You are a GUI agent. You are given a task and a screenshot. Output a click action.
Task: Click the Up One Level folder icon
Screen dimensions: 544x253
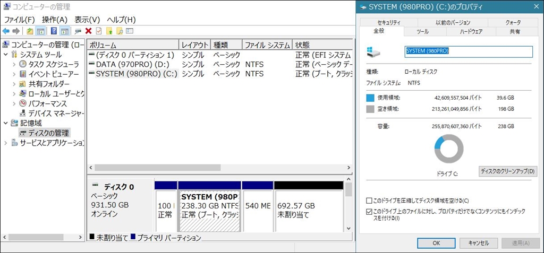tap(30, 31)
